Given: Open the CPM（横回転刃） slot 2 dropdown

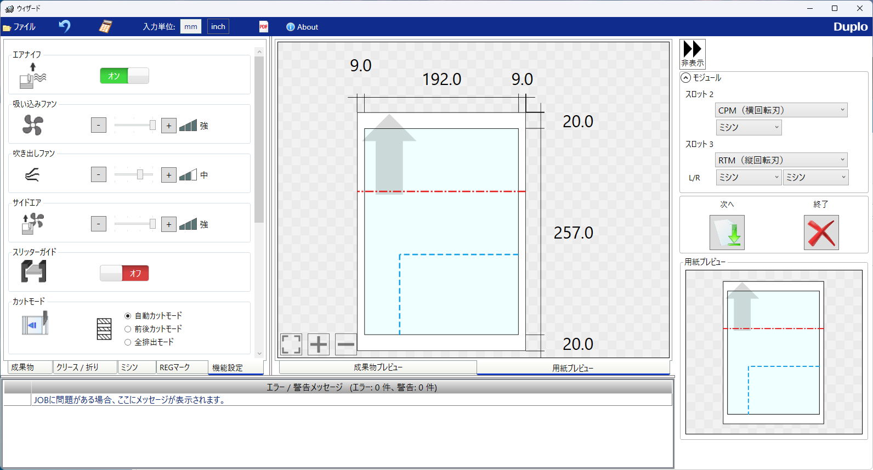Looking at the screenshot, I should pyautogui.click(x=781, y=110).
